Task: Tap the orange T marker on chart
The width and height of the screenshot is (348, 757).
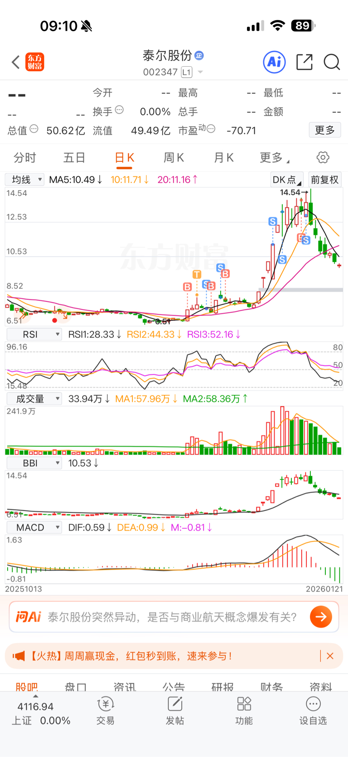Action: click(x=197, y=274)
